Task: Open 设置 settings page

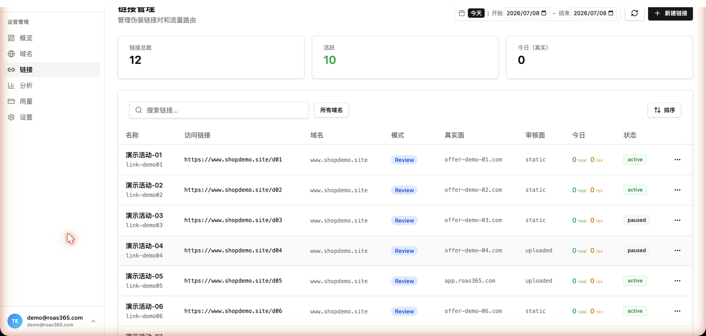Action: click(52, 117)
